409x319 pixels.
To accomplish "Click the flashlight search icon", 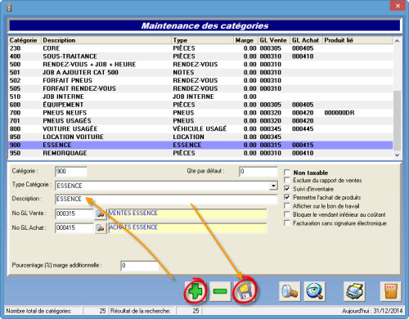I will 290,291.
